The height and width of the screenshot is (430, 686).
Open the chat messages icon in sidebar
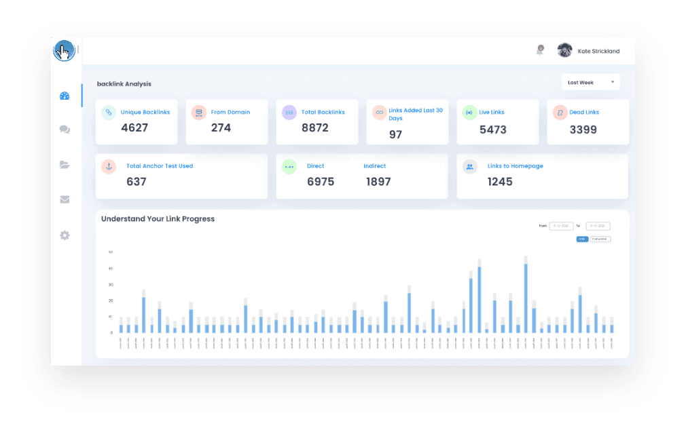65,129
